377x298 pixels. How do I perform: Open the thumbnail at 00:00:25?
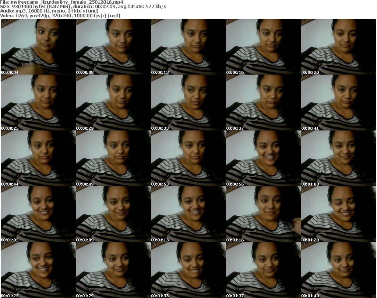pyautogui.click(x=38, y=103)
